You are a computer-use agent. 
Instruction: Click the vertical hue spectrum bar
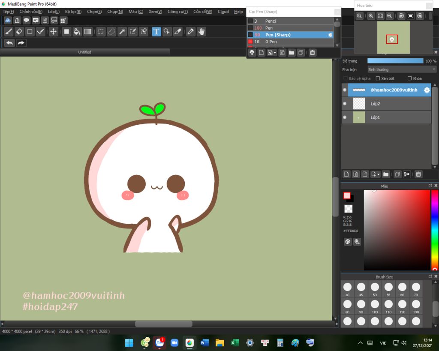click(x=435, y=230)
